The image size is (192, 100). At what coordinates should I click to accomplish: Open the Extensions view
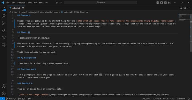pyautogui.click(x=4, y=37)
